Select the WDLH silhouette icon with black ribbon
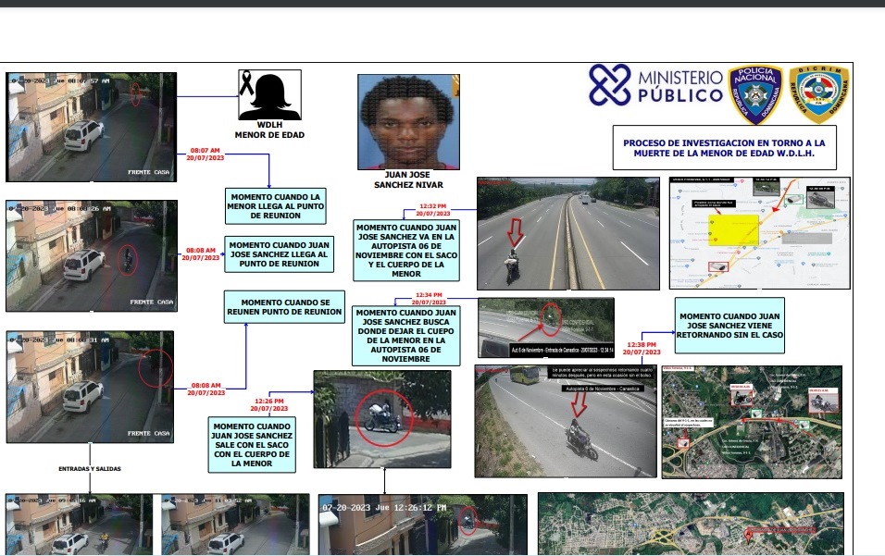The width and height of the screenshot is (885, 556). point(269,94)
